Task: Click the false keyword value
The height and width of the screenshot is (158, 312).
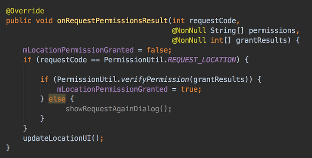Action: coord(157,50)
